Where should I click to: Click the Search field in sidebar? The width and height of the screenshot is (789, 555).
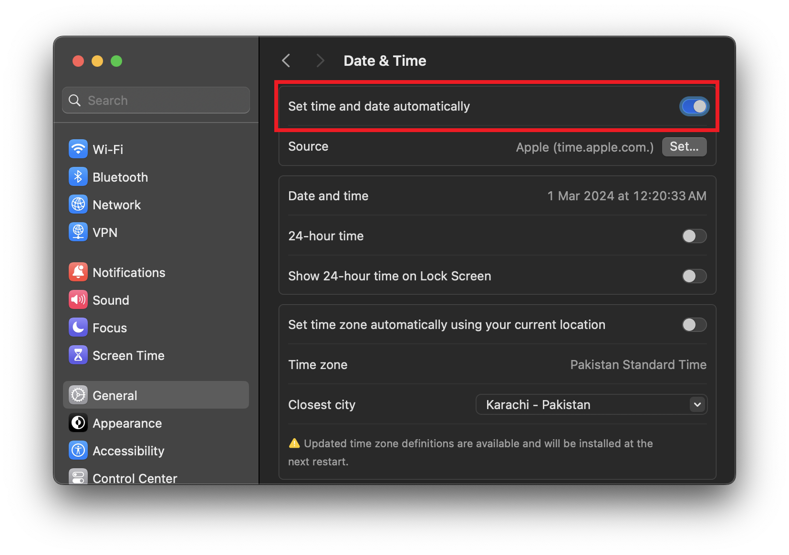[x=156, y=101]
